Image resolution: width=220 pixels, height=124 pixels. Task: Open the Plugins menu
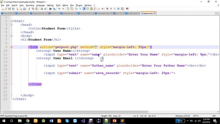pyautogui.click(x=79, y=6)
